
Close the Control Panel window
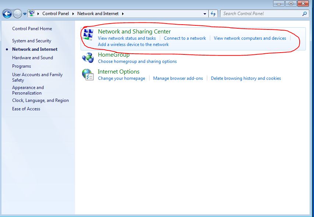[x=303, y=4]
